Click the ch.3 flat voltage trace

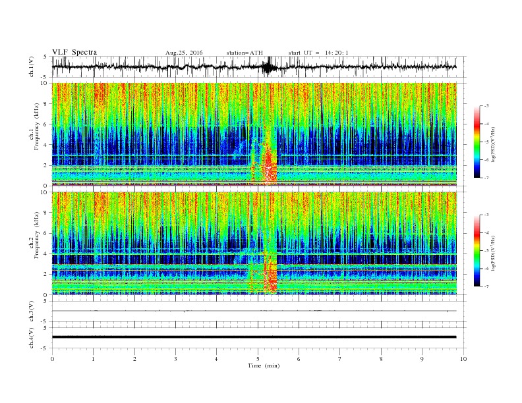pyautogui.click(x=254, y=311)
